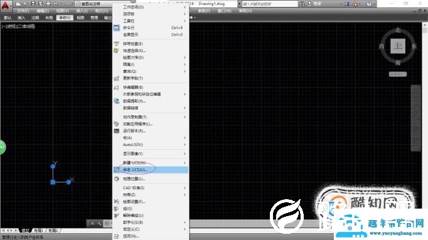Click the Autodesk Exchange X icon
This screenshot has height=240, width=428.
pyautogui.click(x=347, y=4)
